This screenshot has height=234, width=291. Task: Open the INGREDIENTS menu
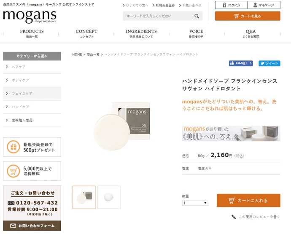141,33
